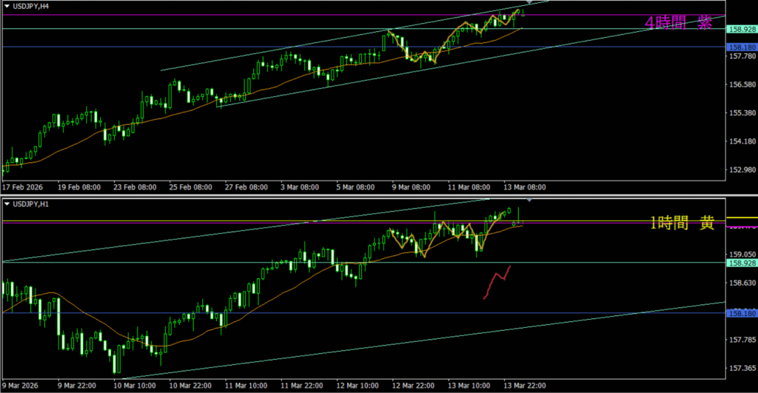Viewport: 758px width, 393px height.
Task: Click the 158.180 price tag on H1 chart
Action: [741, 313]
